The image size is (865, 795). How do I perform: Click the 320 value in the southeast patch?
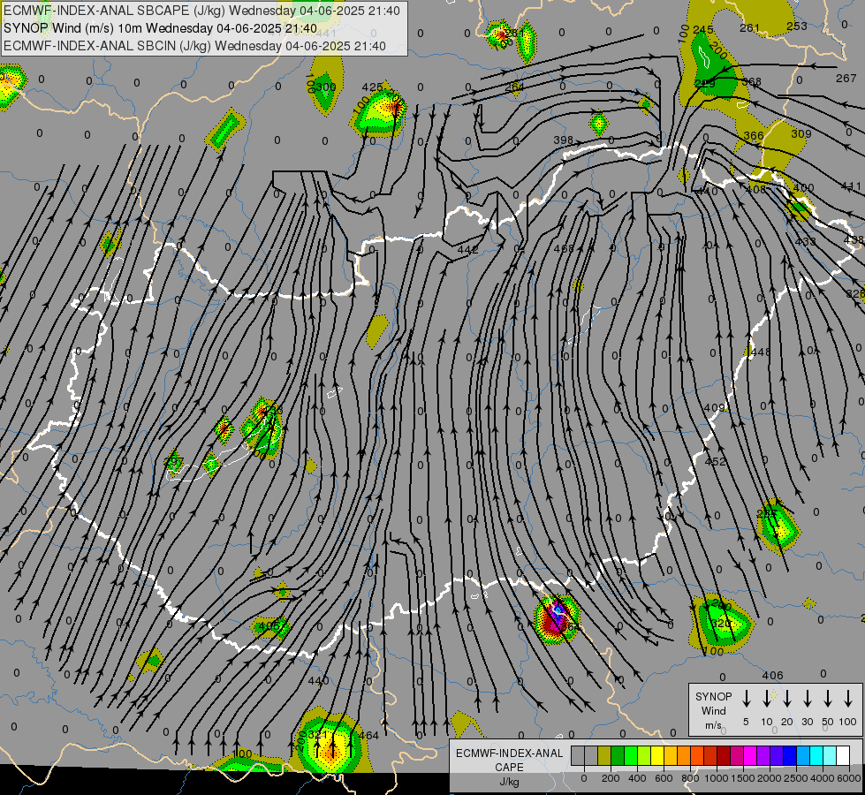[x=720, y=623]
